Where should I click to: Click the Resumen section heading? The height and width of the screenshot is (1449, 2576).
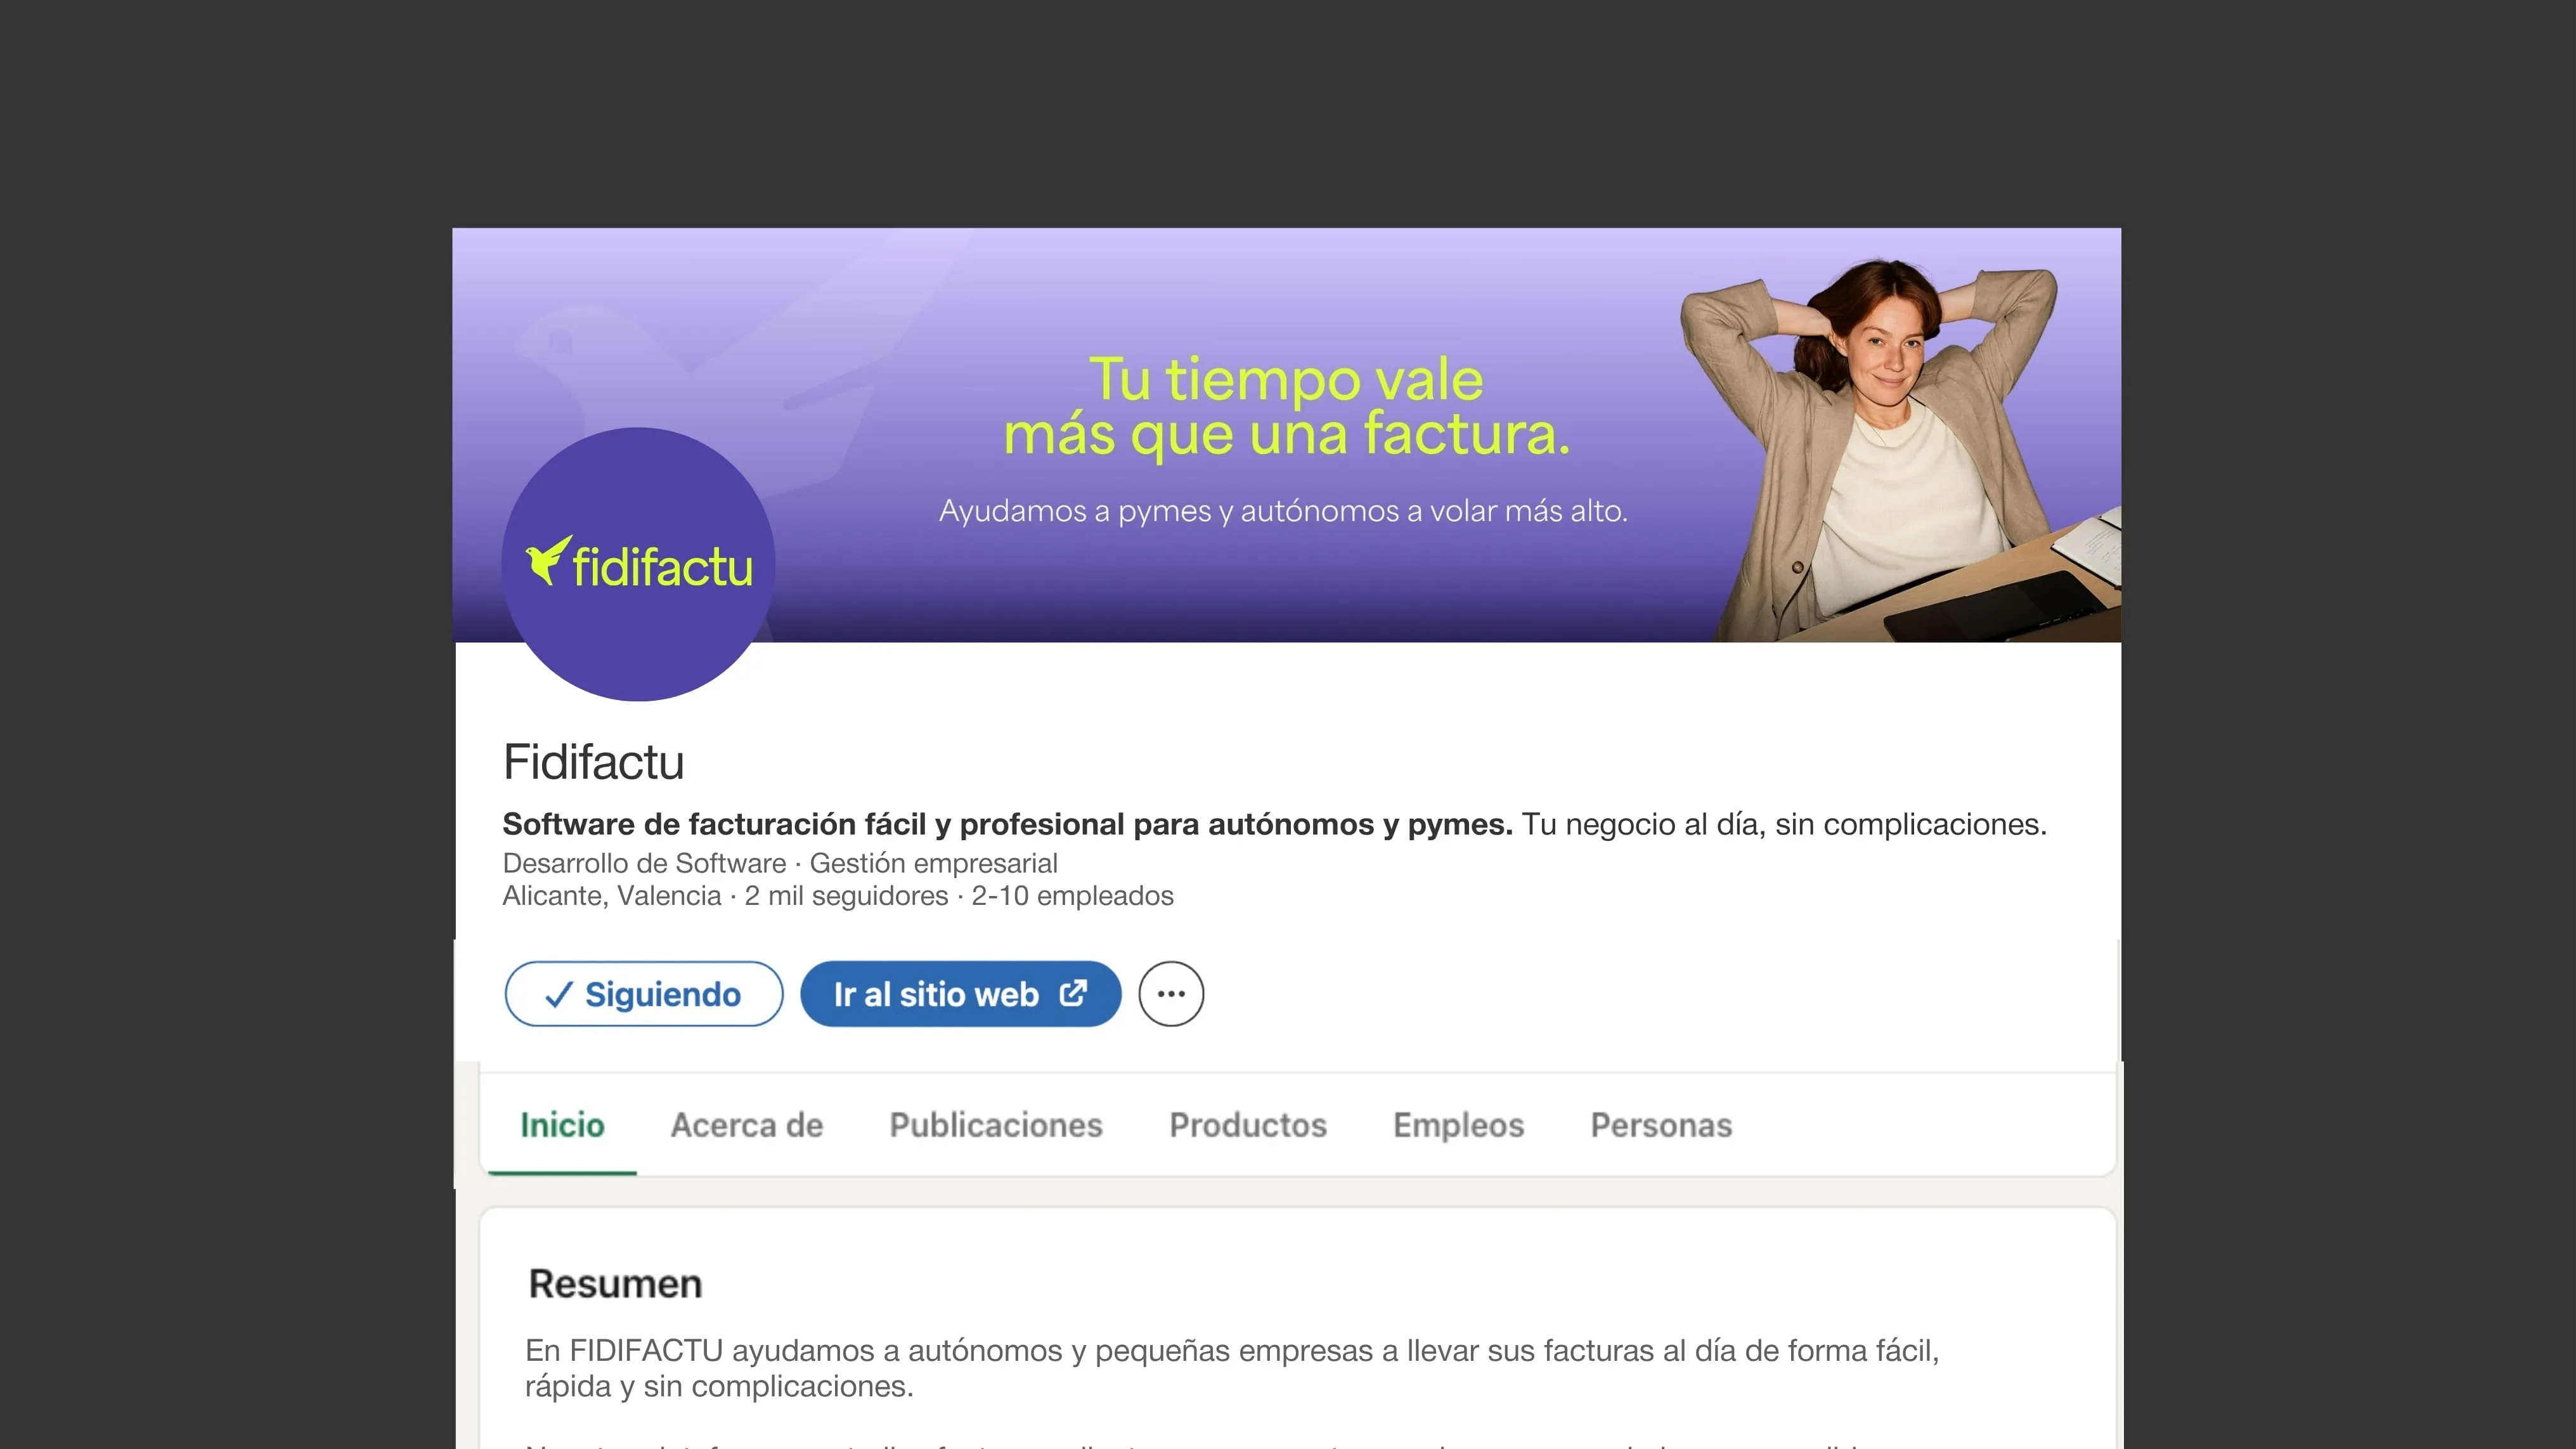(x=615, y=1284)
